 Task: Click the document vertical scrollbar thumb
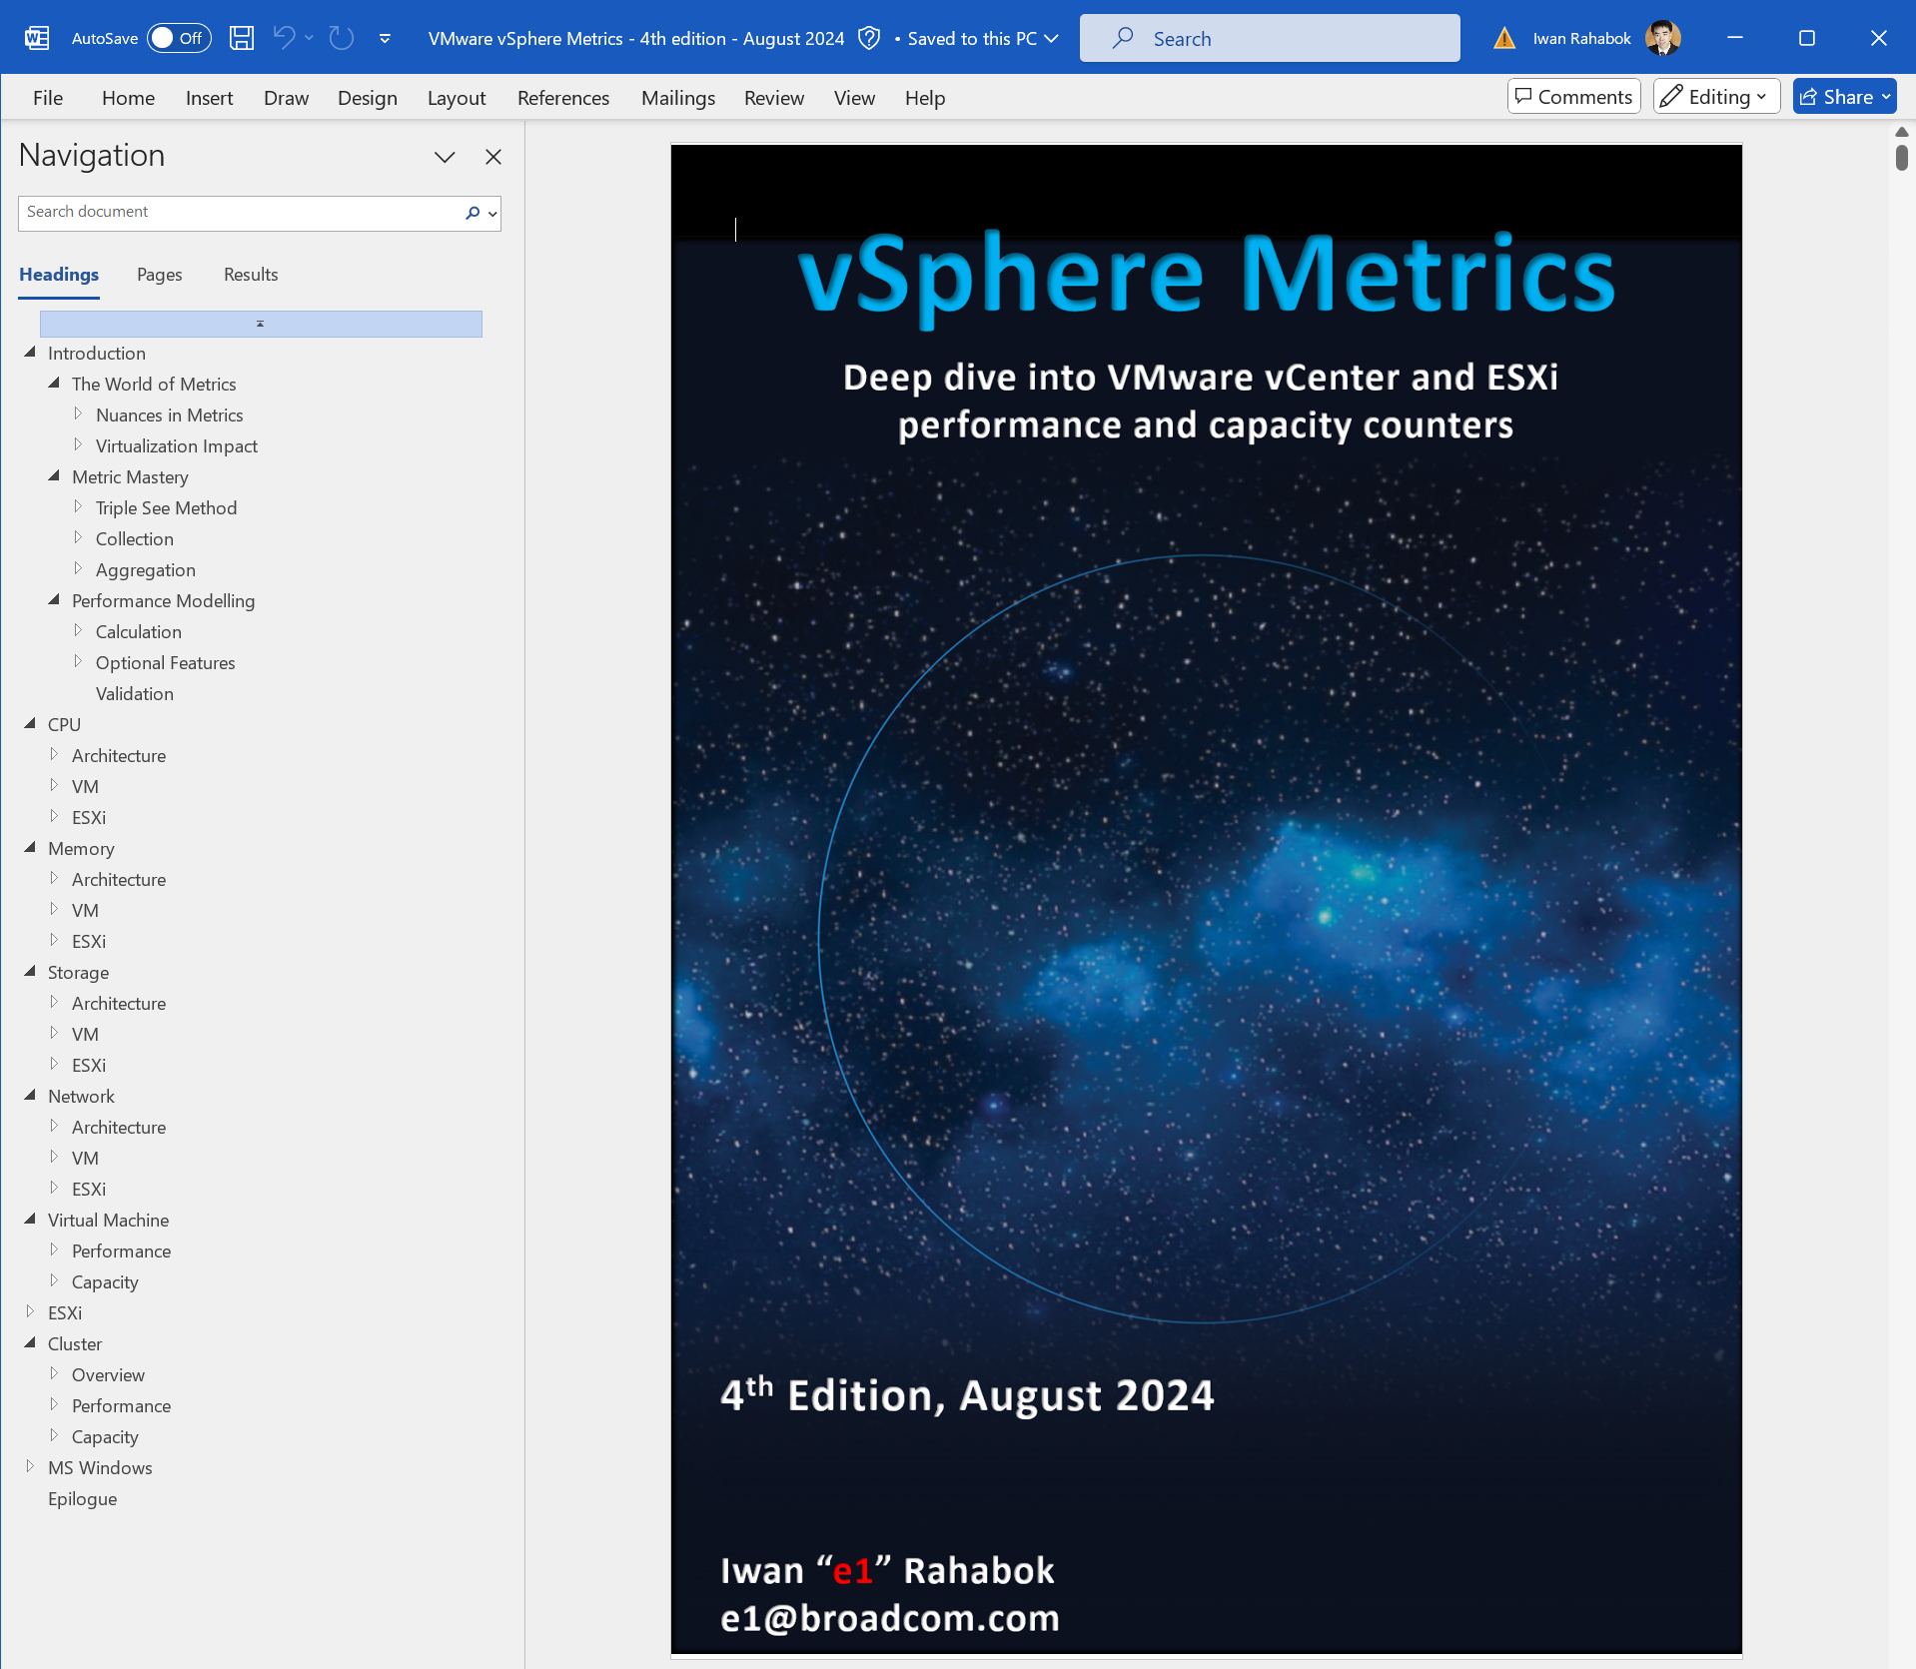pyautogui.click(x=1902, y=158)
